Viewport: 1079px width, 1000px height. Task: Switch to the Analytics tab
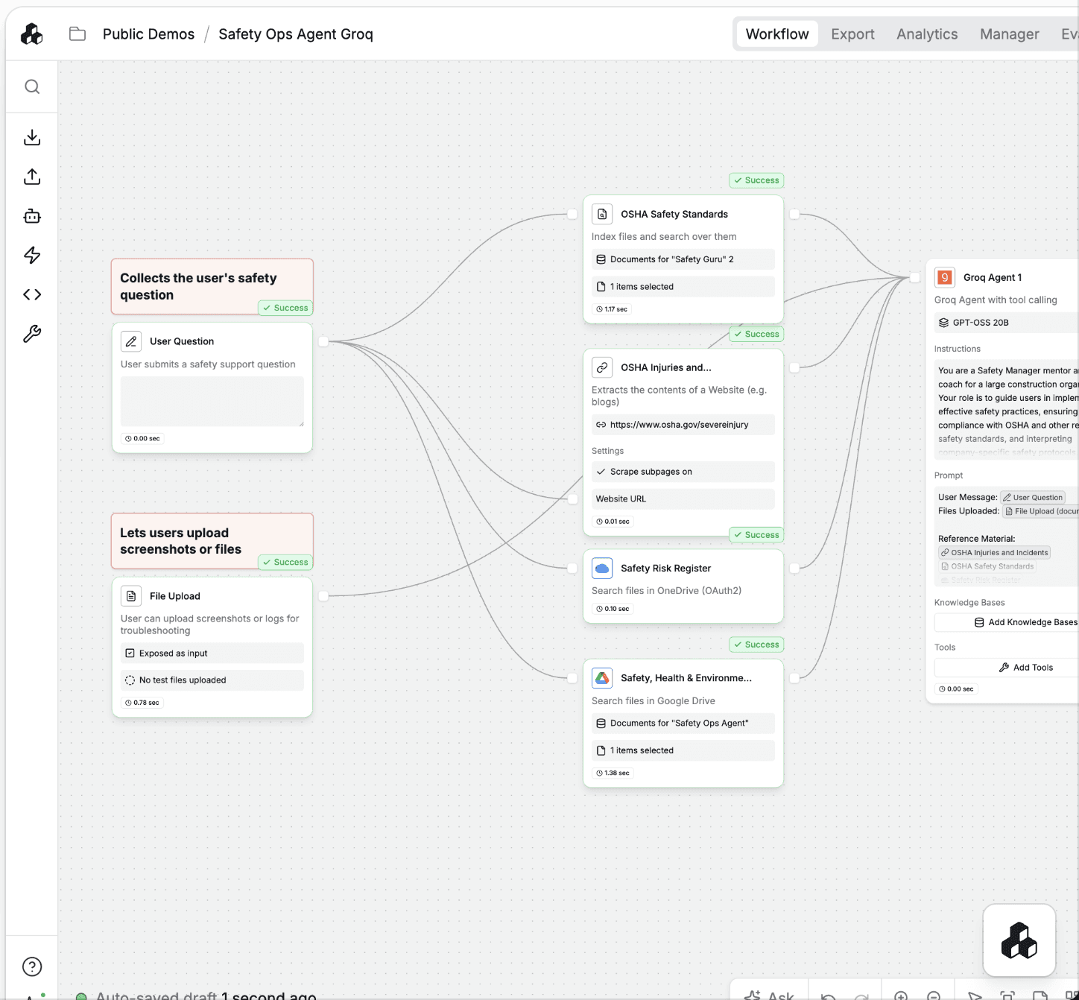click(x=927, y=34)
